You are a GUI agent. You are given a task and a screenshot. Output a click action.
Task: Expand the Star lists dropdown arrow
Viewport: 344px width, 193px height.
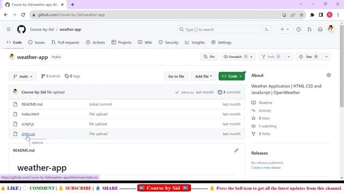pyautogui.click(x=326, y=57)
